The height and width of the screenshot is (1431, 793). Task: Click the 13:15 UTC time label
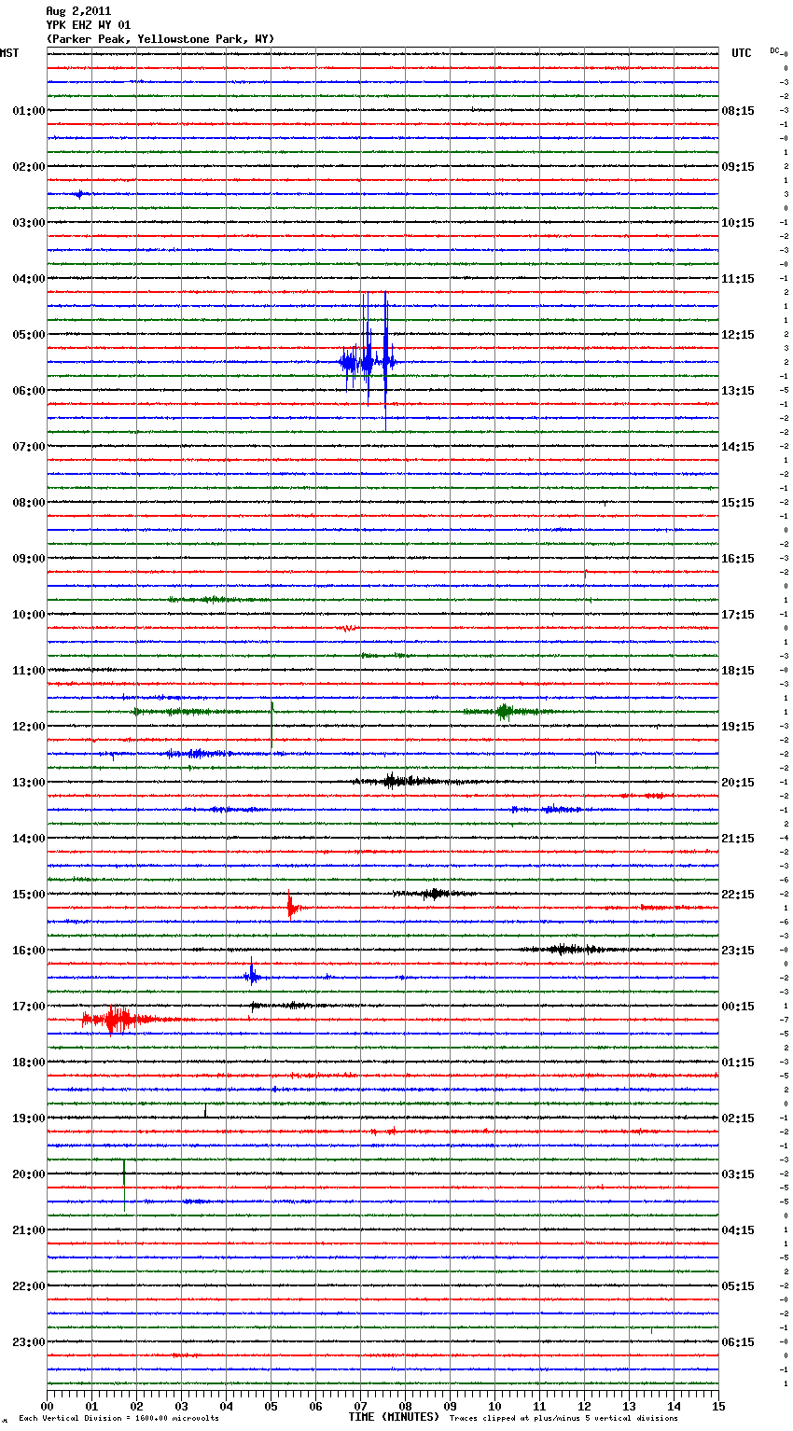tap(738, 391)
